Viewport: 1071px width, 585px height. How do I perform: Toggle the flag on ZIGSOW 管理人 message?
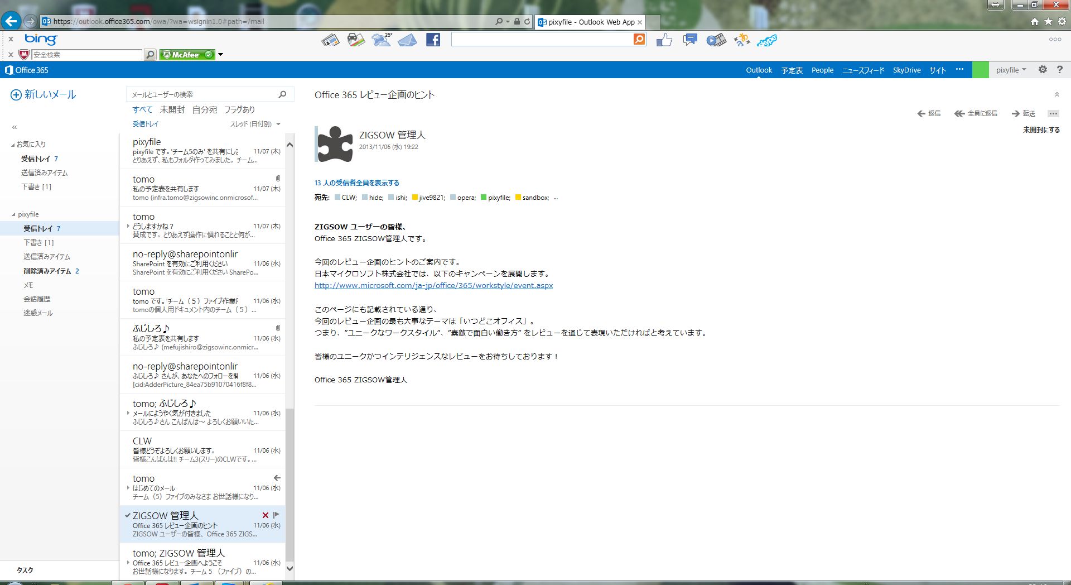click(x=276, y=515)
